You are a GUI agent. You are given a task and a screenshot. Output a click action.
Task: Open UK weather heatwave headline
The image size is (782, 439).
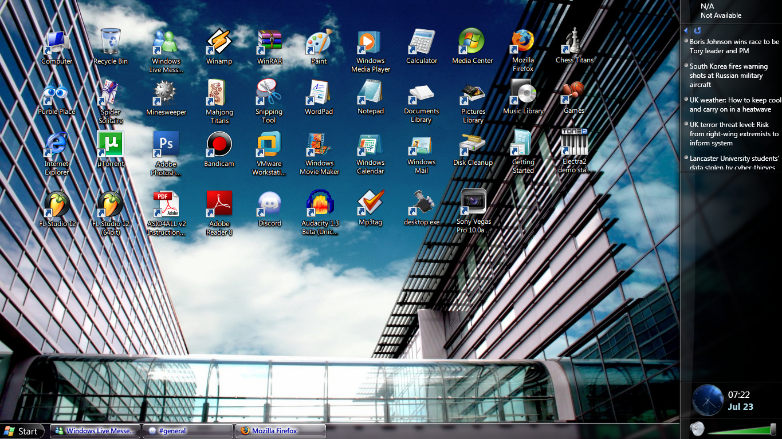click(735, 105)
